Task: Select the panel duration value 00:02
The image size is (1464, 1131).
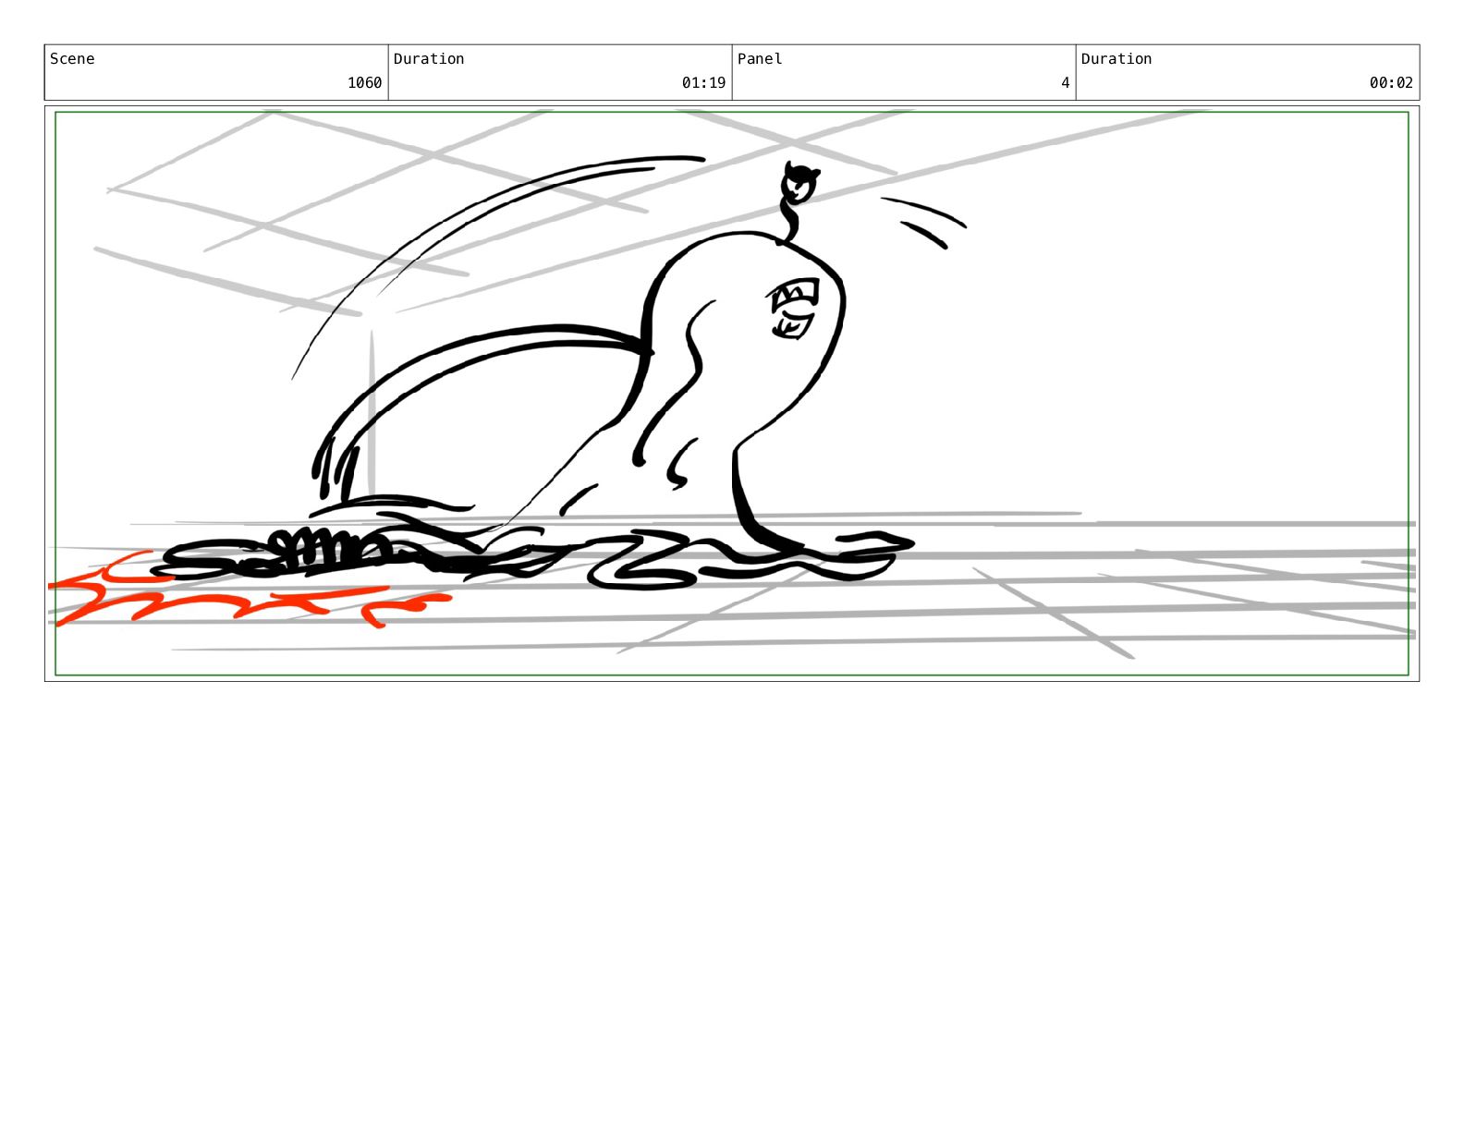Action: (1391, 83)
